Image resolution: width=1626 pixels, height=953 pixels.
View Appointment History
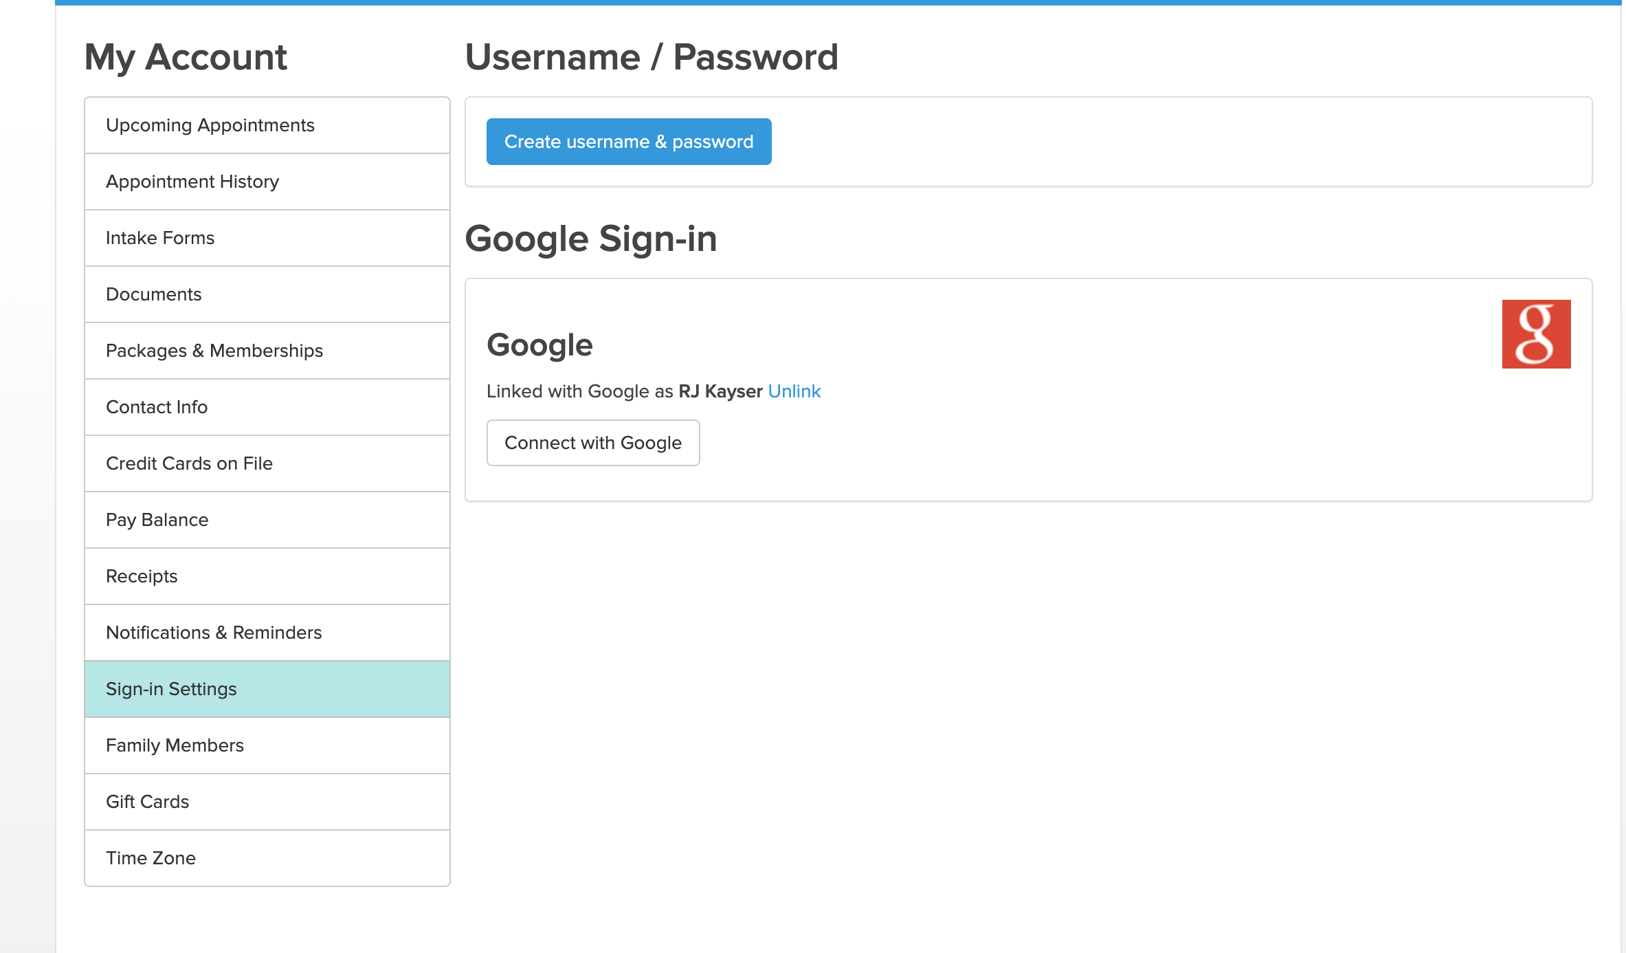click(x=267, y=182)
